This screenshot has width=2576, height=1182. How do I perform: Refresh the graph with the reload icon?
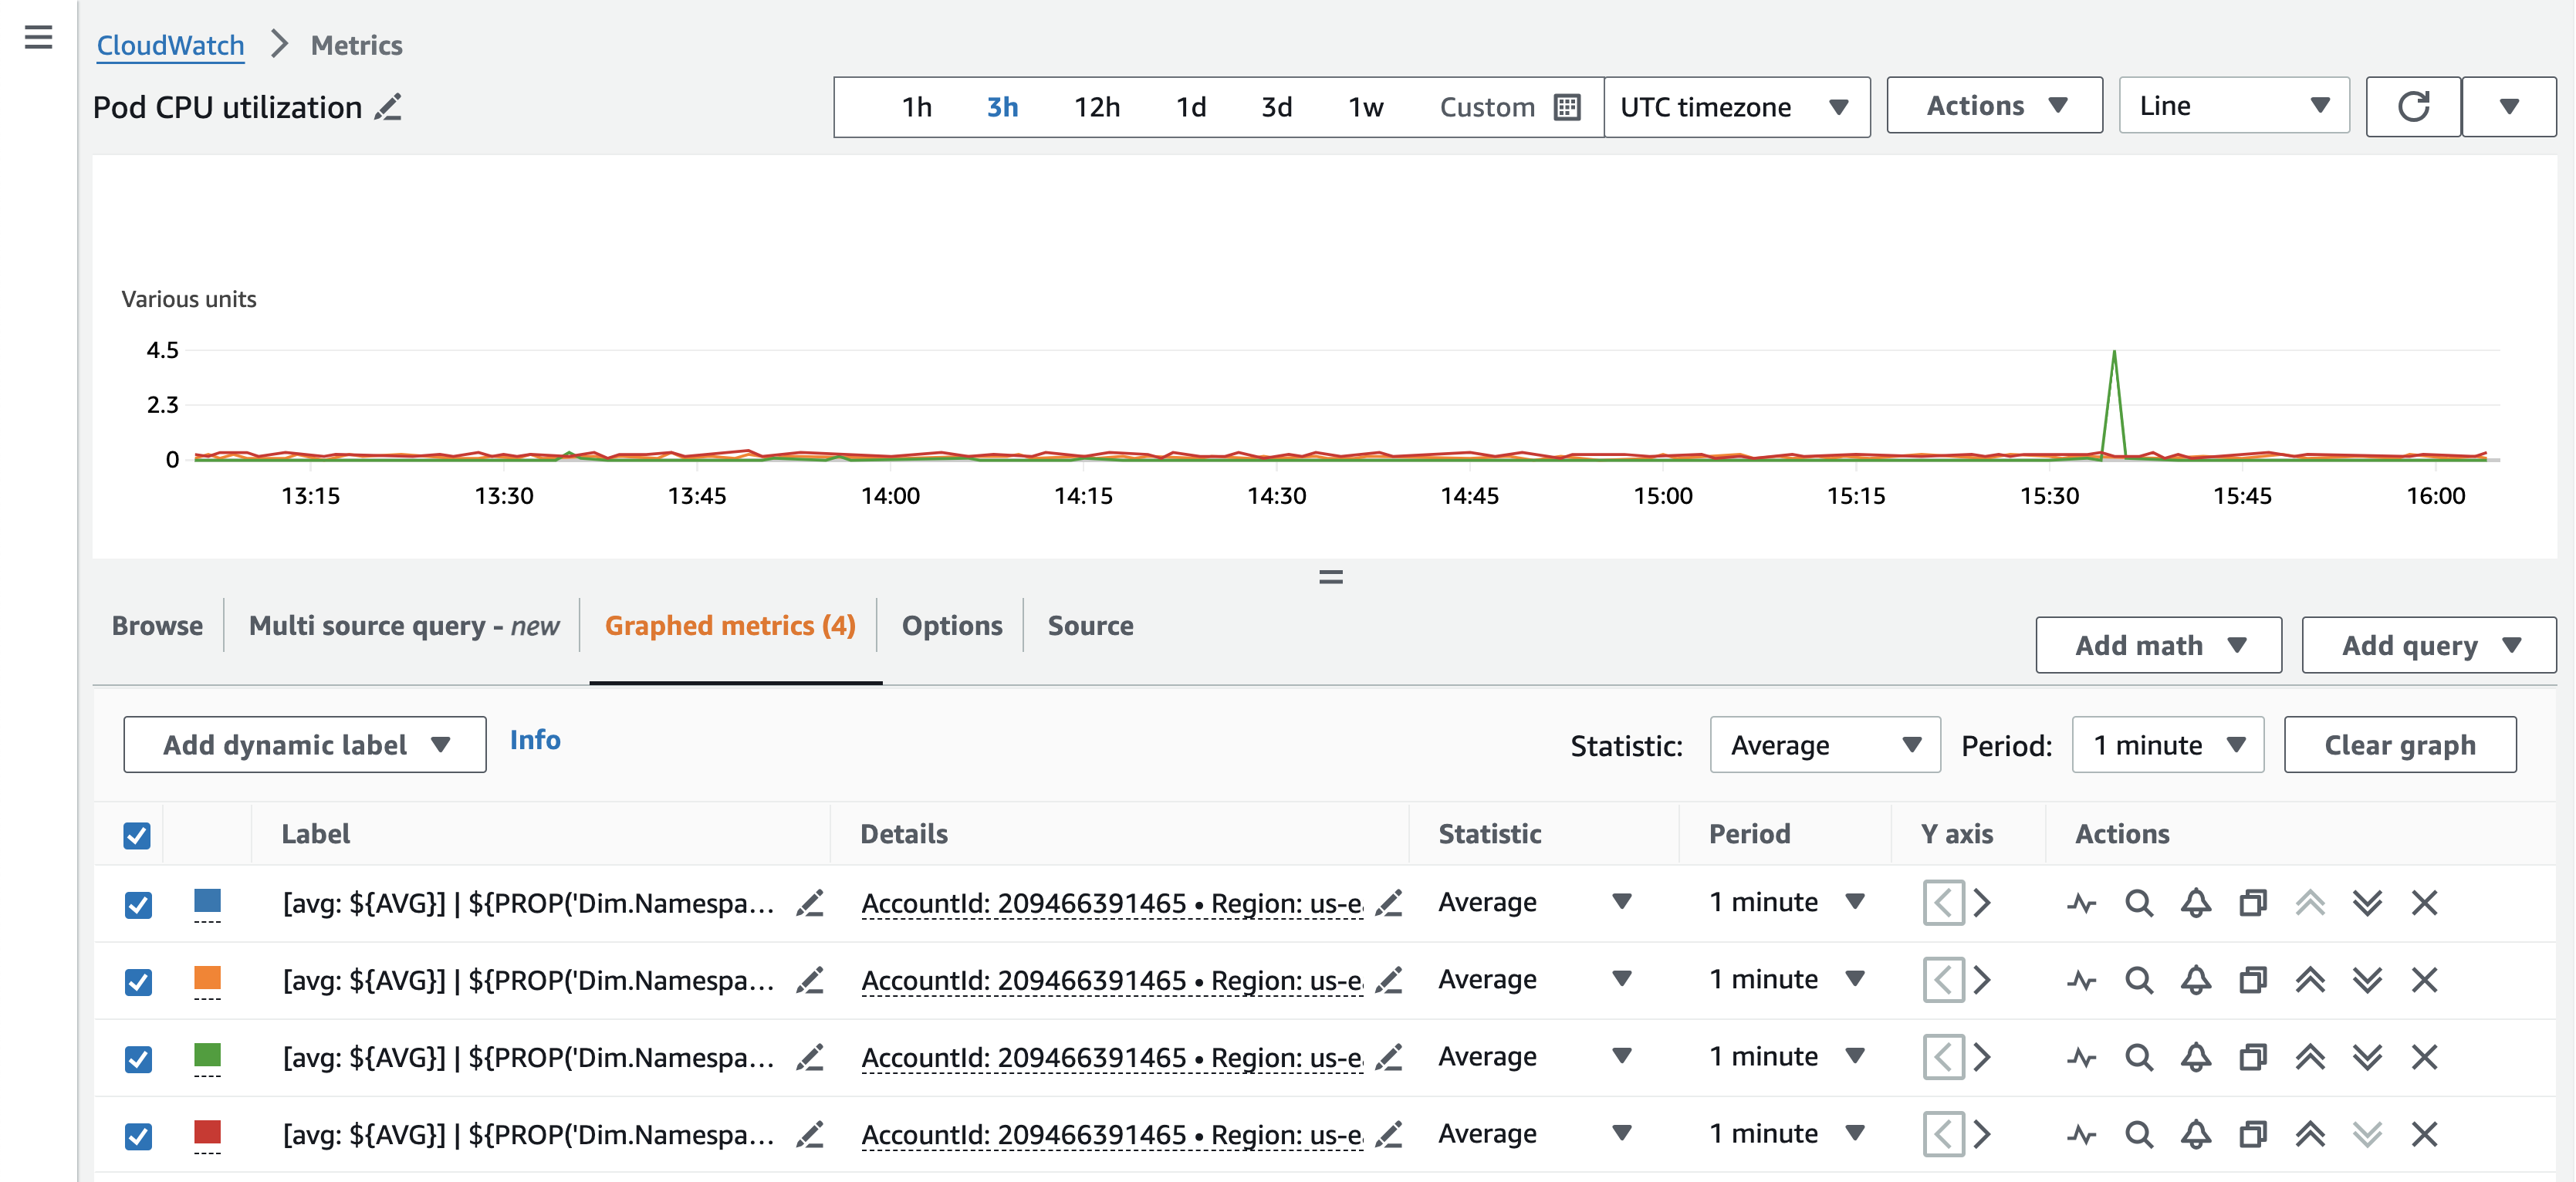(x=2413, y=105)
